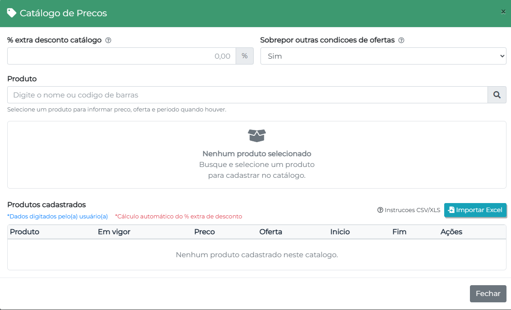The width and height of the screenshot is (511, 310).
Task: Click the blue 'Dados digitados pelo(a) usuário(a)' note
Action: [x=57, y=217]
